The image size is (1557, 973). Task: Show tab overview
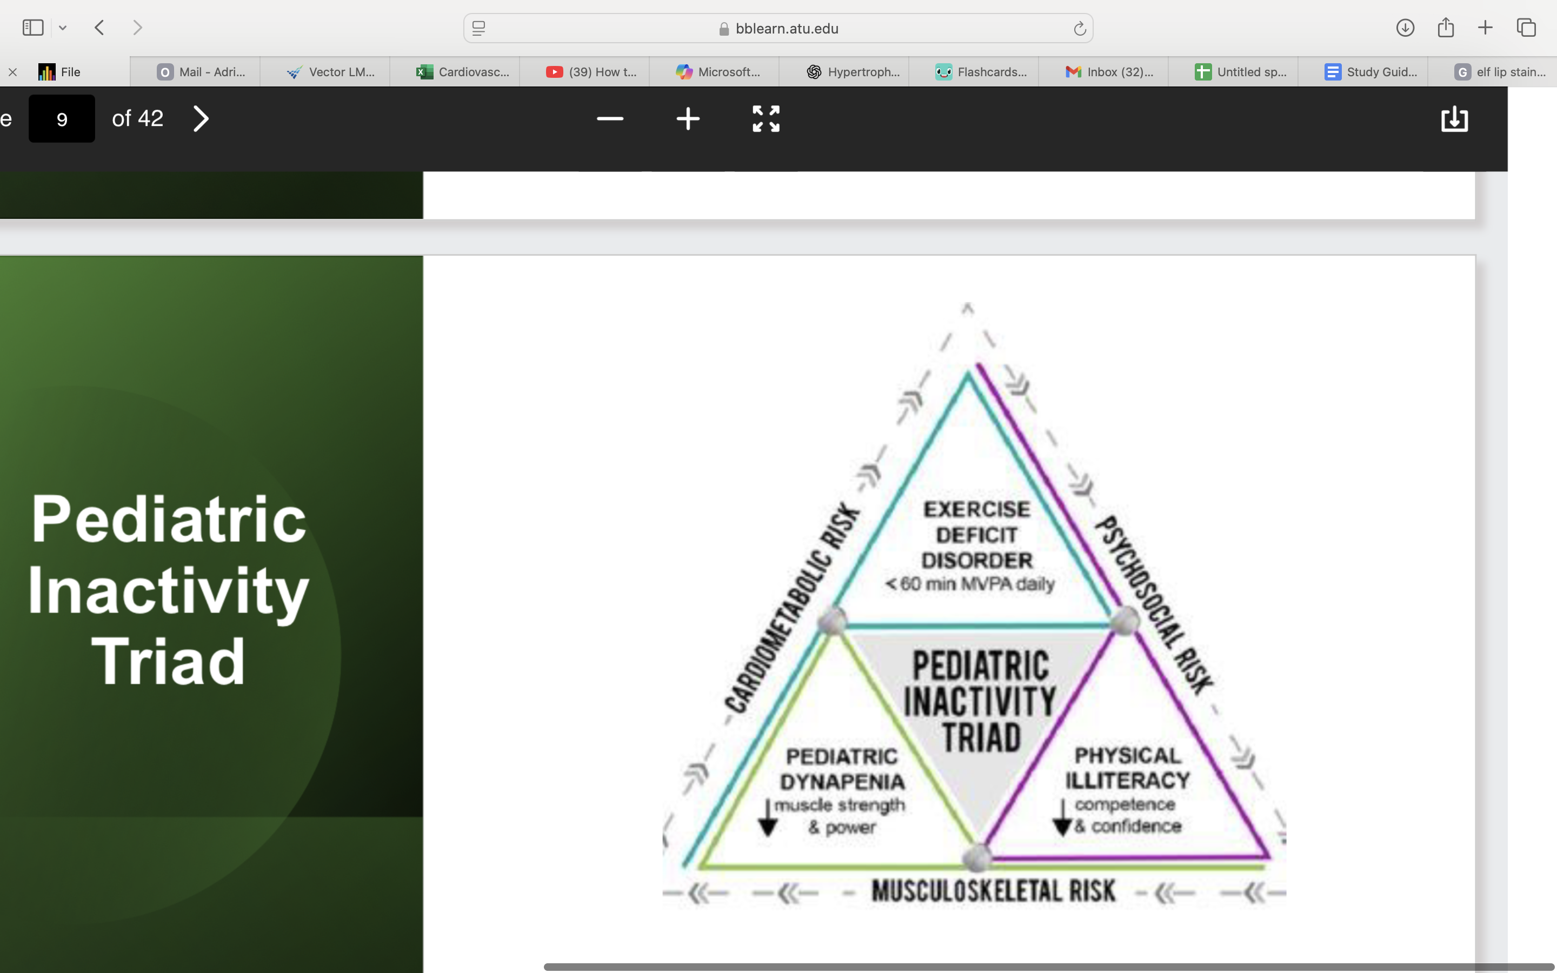pos(1526,28)
